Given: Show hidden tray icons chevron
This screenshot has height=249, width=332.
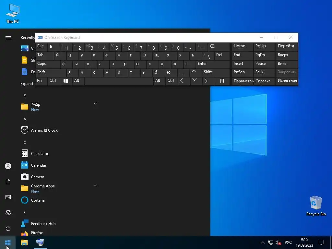Looking at the screenshot, I should click(x=263, y=243).
